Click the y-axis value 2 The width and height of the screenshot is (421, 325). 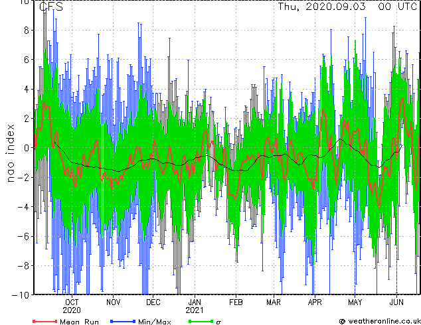coord(27,119)
